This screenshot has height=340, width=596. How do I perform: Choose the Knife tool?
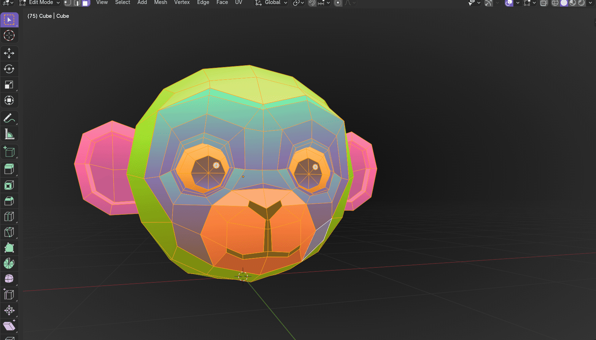(9, 232)
